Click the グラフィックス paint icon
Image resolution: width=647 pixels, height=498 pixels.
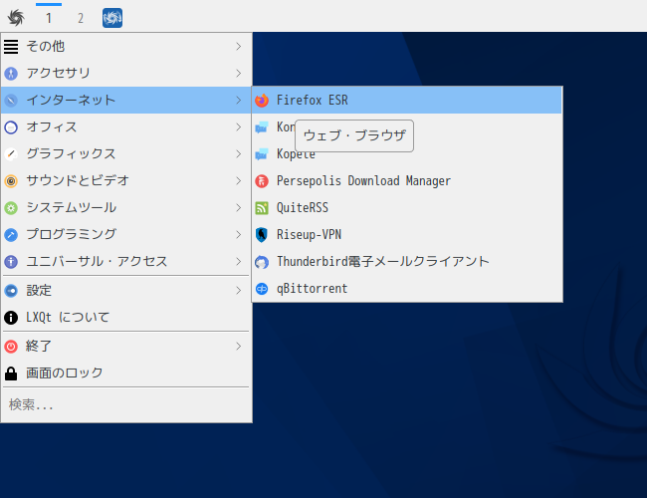pos(11,154)
